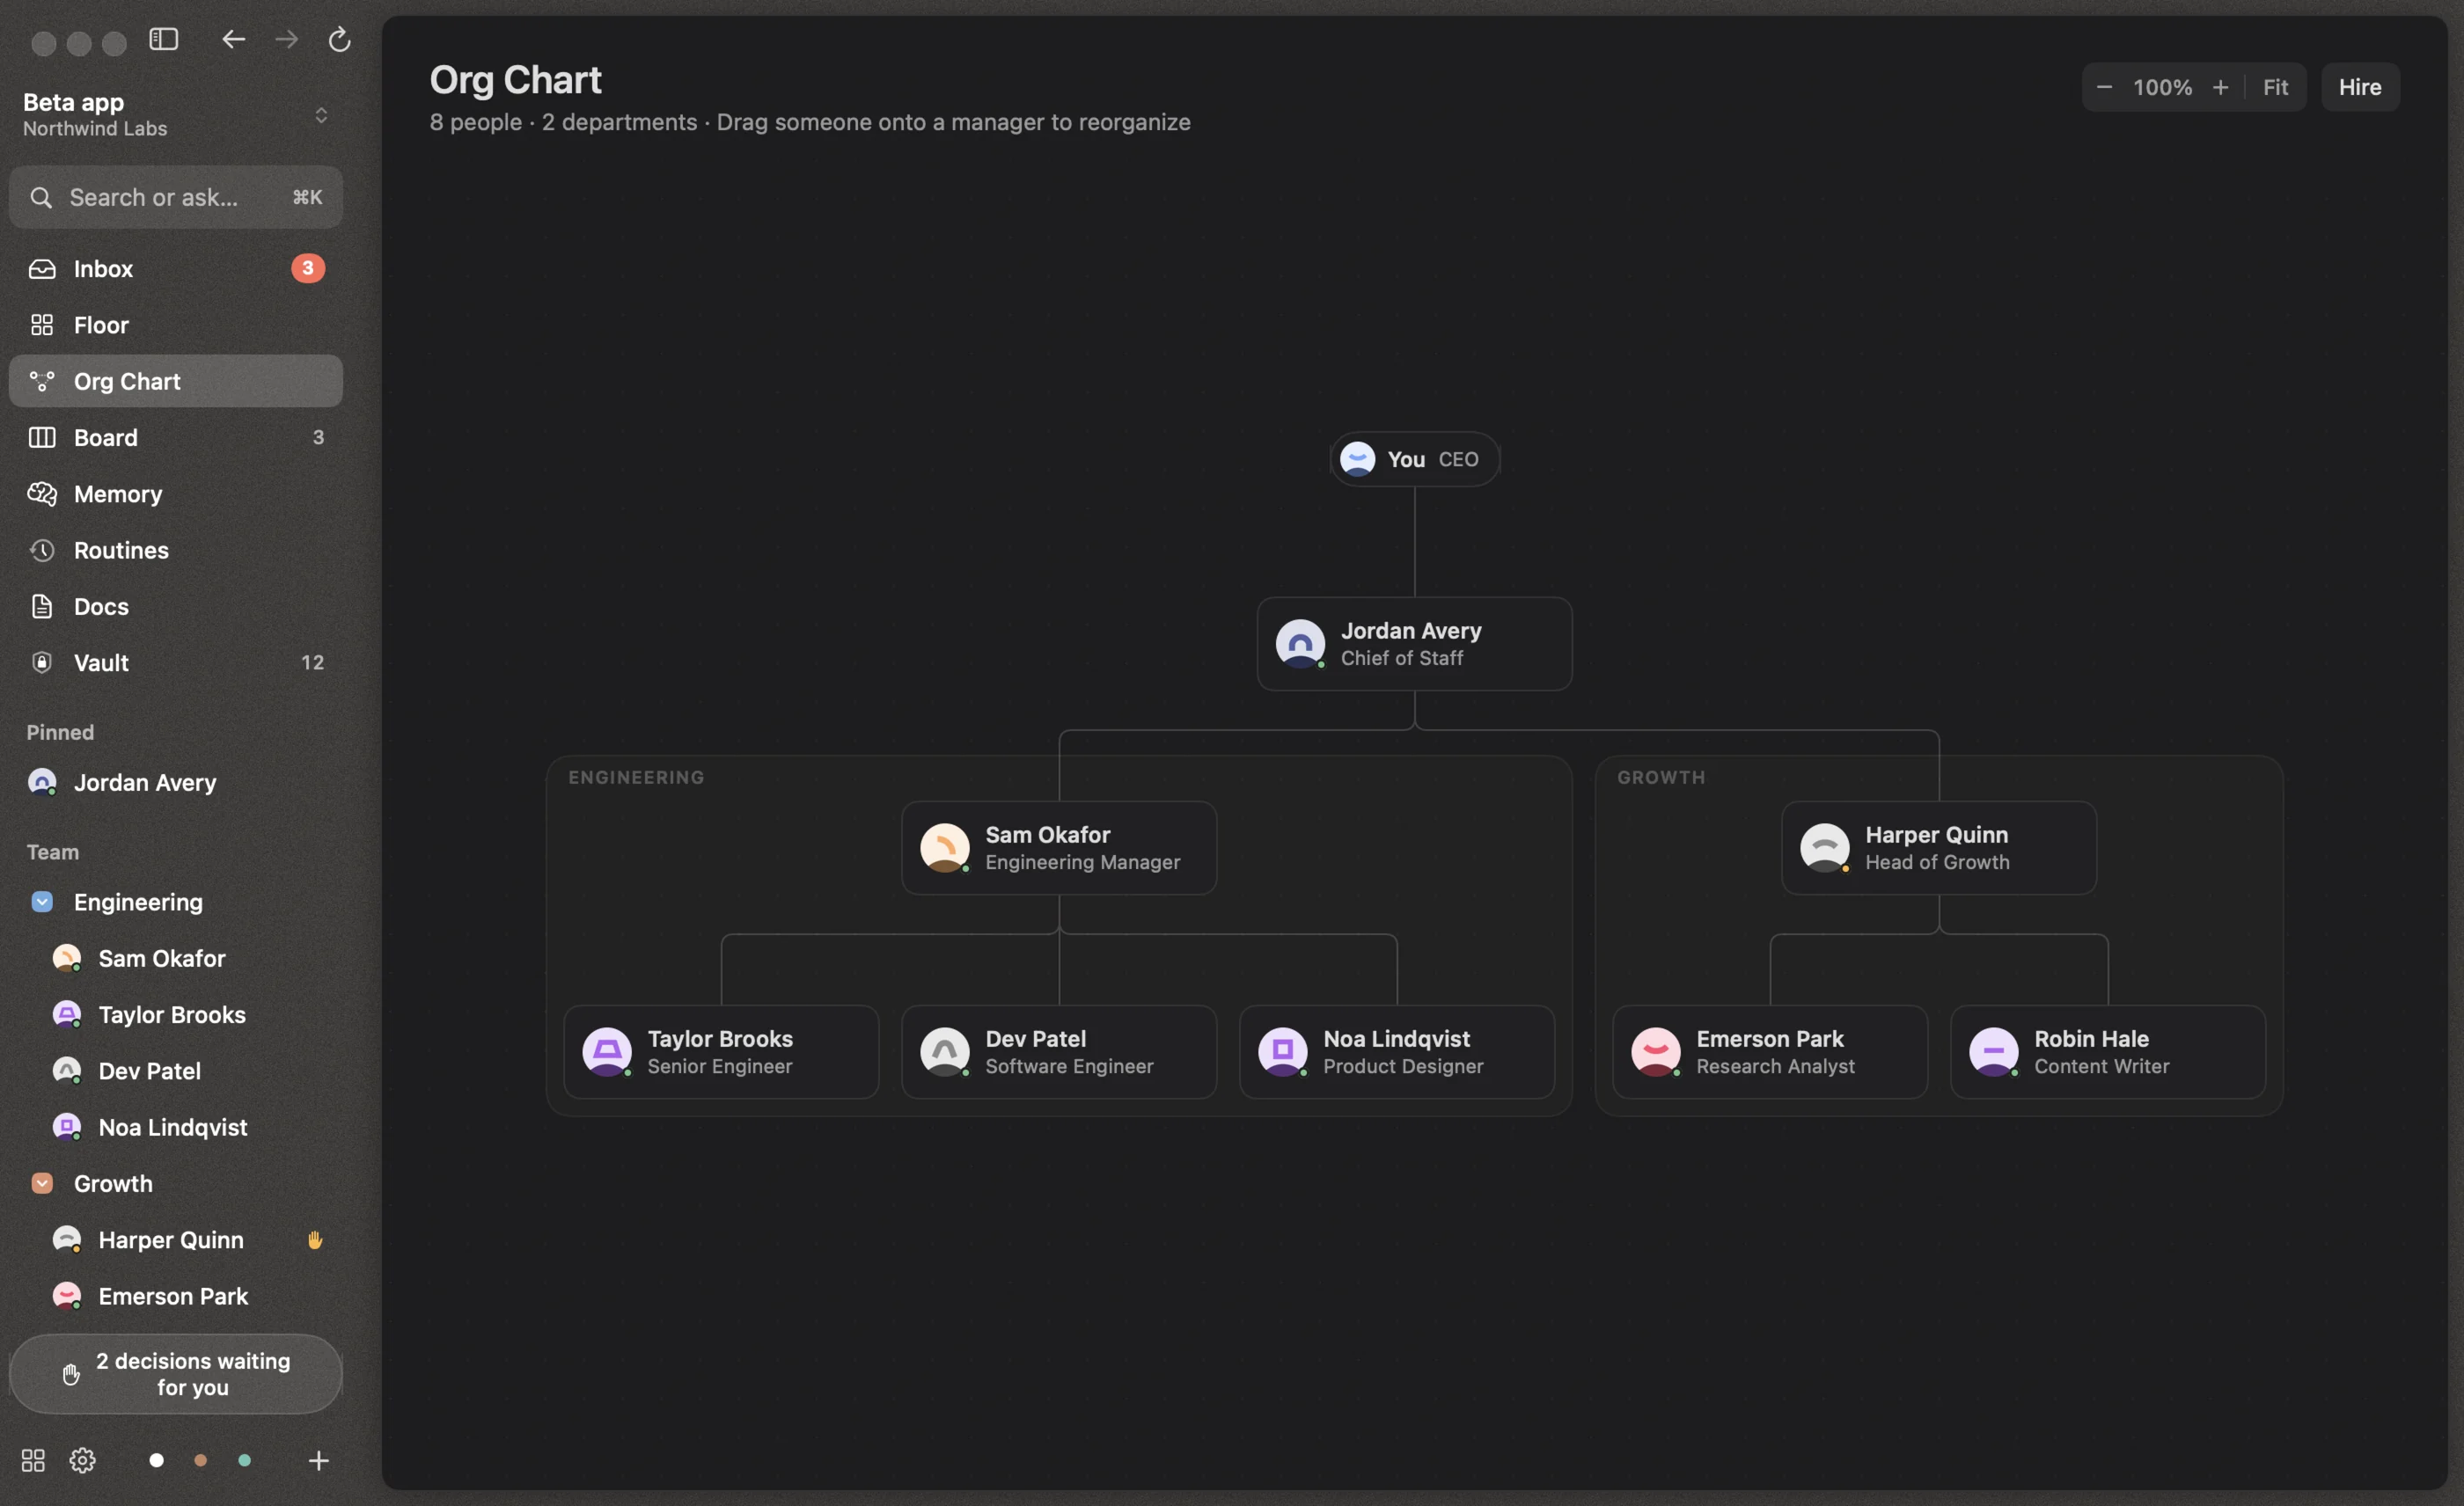Screen dimensions: 2464x1506
Task: Click Emerson Park's avatar in the chart
Action: tap(1655, 1051)
